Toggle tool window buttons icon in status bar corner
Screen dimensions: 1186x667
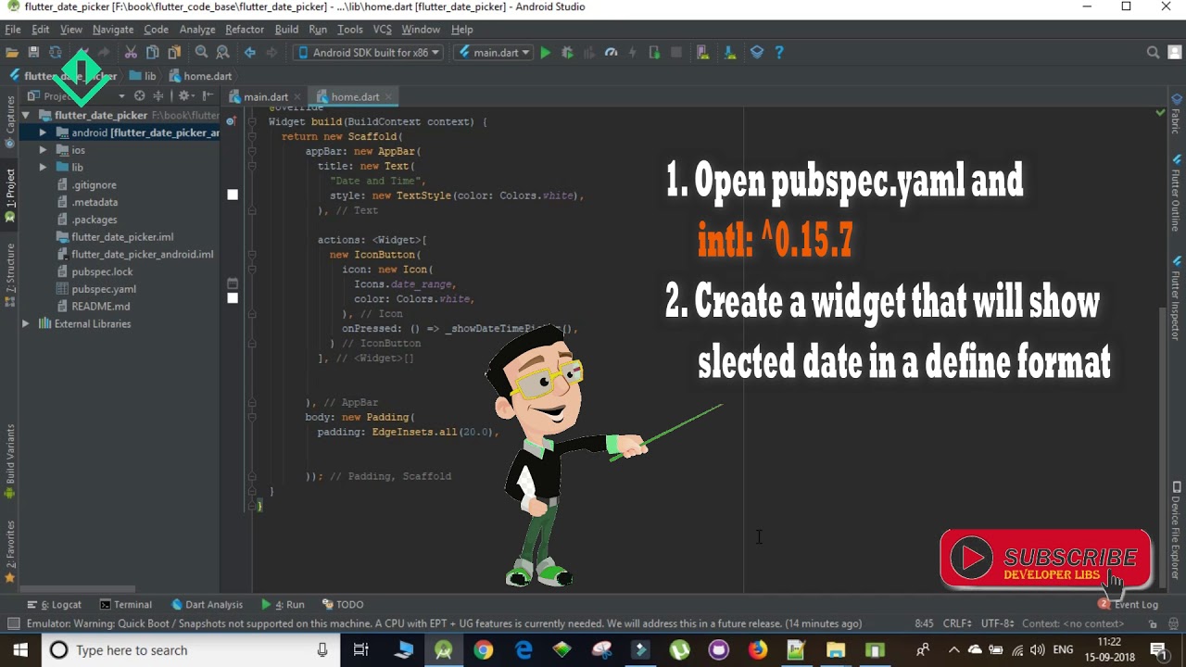pos(13,623)
